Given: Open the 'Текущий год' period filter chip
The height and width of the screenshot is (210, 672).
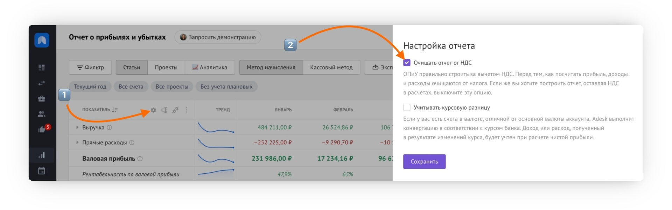Looking at the screenshot, I should pos(90,87).
